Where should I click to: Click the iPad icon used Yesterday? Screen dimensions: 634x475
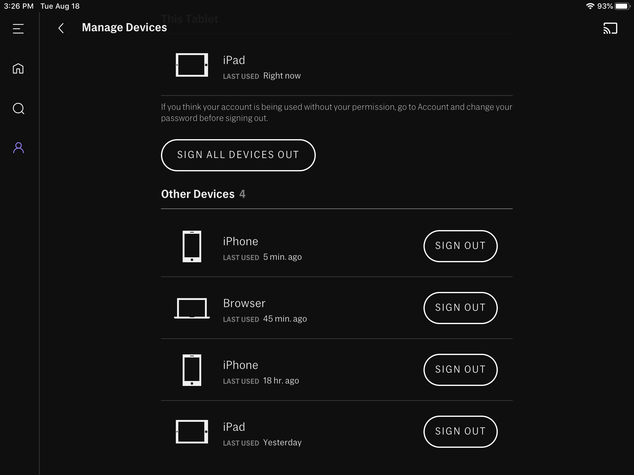pos(192,432)
